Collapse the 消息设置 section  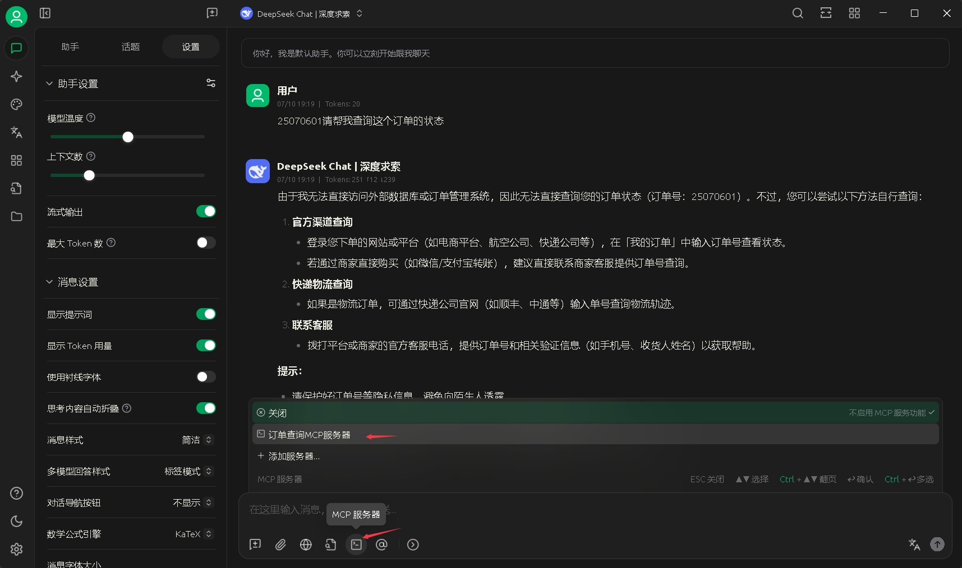pos(72,282)
